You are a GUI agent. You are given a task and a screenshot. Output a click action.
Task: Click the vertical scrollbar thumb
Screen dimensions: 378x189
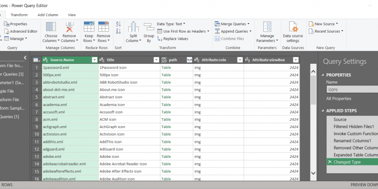point(313,90)
